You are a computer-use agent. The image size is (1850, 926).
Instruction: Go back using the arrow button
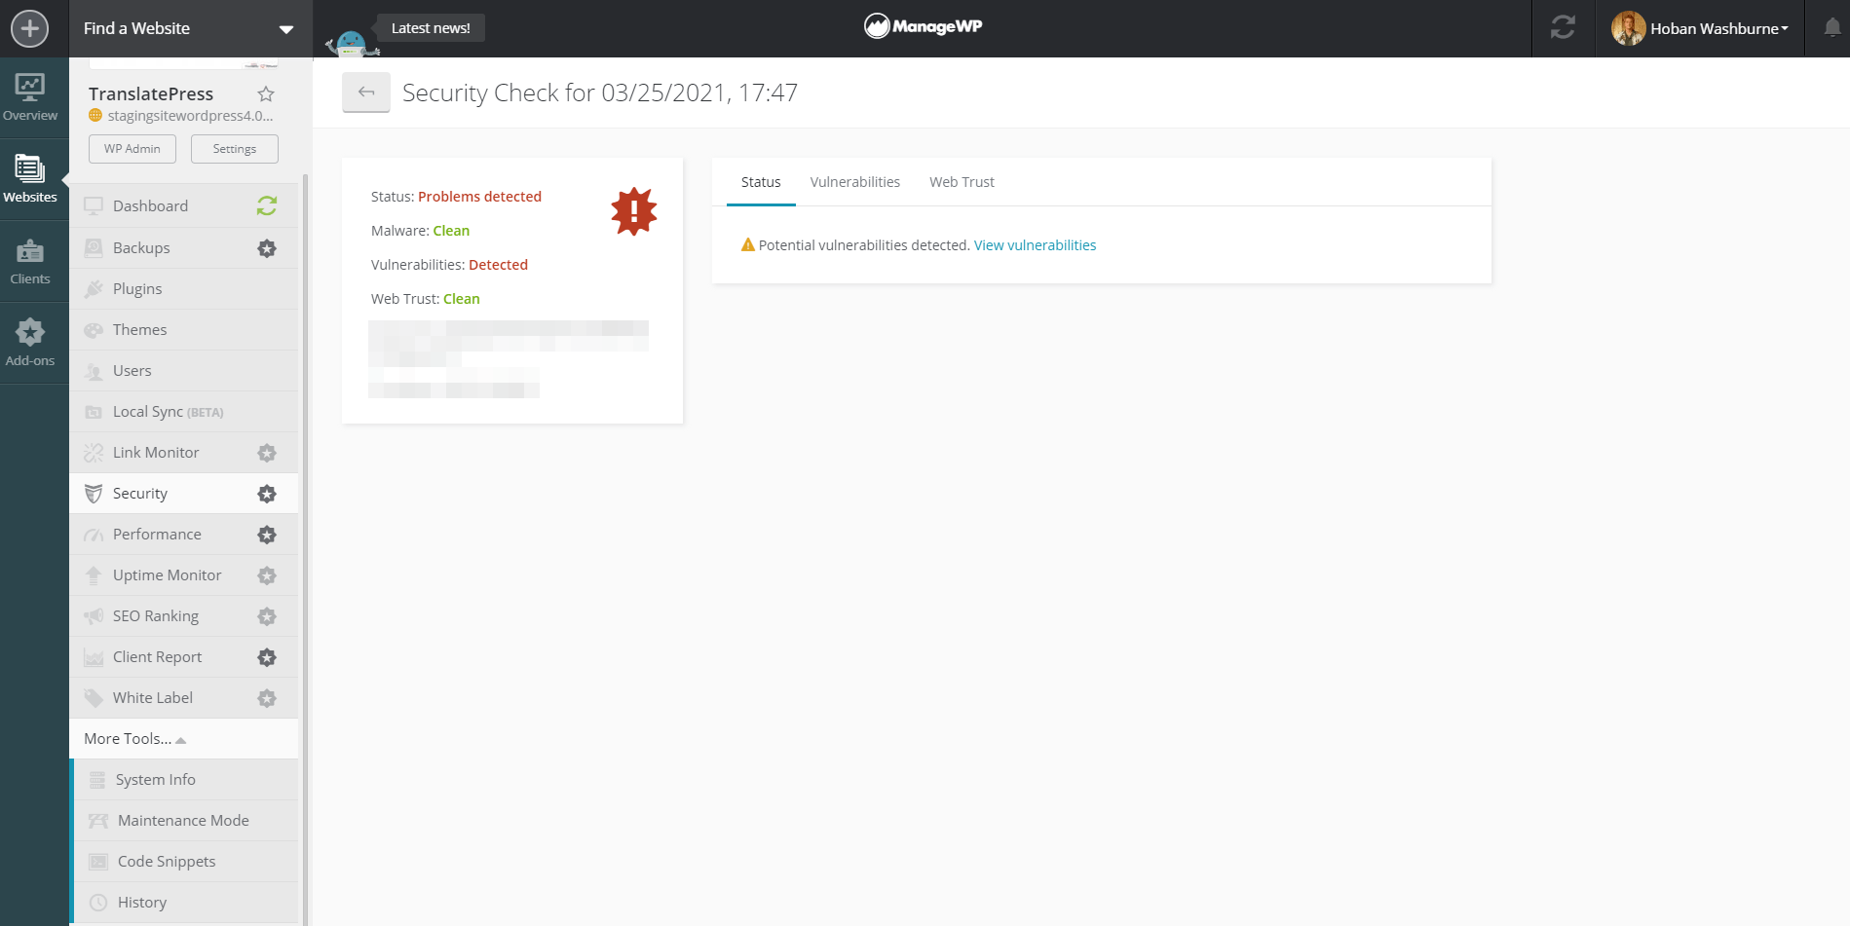[x=366, y=93]
